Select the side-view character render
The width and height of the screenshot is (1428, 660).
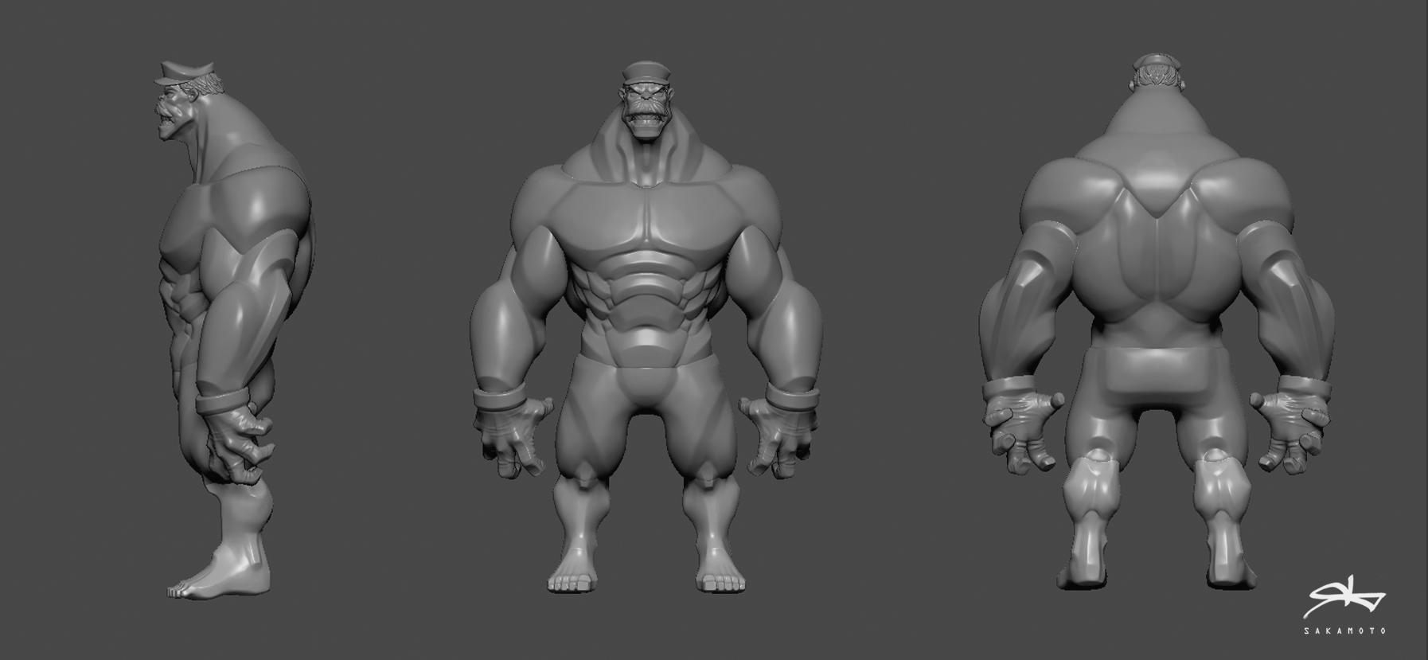(x=235, y=330)
